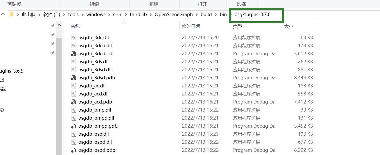380x155 pixels.
Task: Go to bin folder in breadcrumb
Action: [223, 15]
